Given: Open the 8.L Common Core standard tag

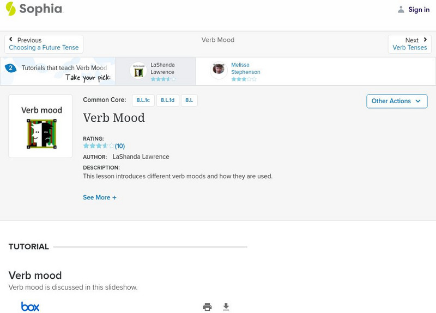Looking at the screenshot, I should [x=189, y=101].
